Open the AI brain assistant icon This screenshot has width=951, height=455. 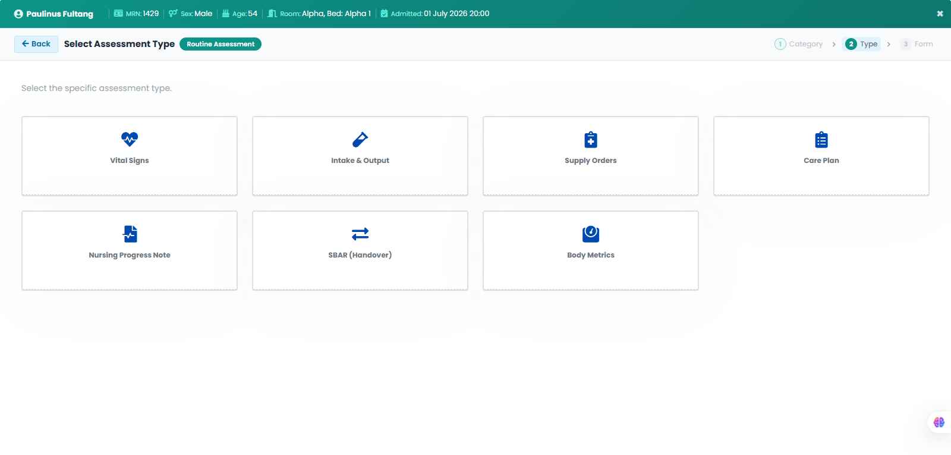[x=939, y=422]
